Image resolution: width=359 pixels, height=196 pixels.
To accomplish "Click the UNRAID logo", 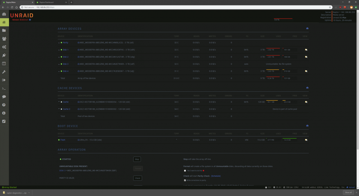I will tap(22, 15).
